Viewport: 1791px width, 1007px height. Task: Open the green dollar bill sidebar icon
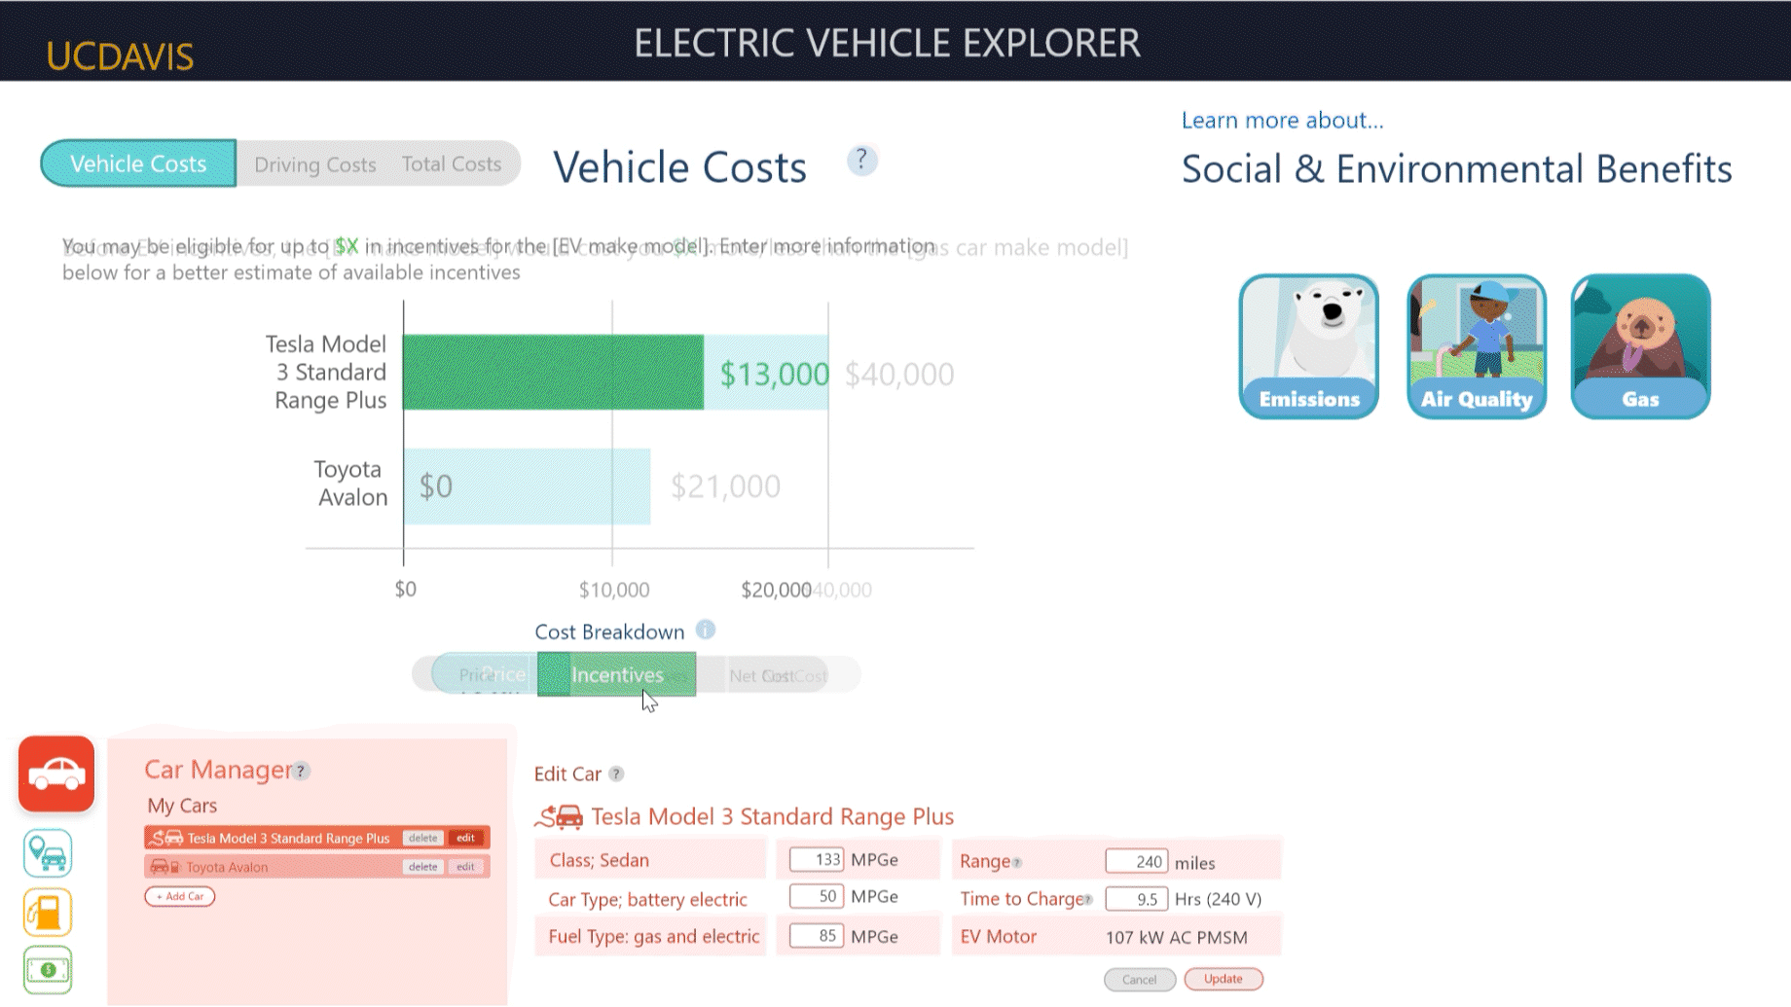(48, 969)
